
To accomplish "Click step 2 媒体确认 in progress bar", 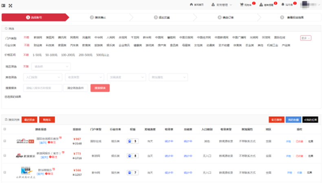I will (x=98, y=17).
